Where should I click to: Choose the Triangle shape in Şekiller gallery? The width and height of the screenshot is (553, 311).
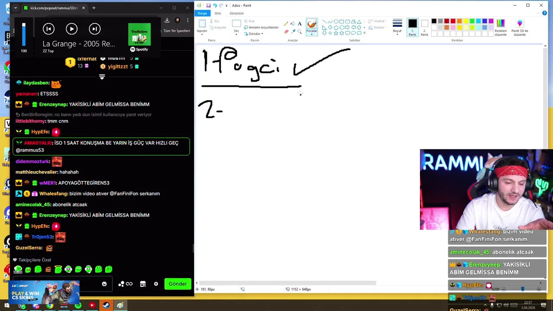click(x=359, y=22)
